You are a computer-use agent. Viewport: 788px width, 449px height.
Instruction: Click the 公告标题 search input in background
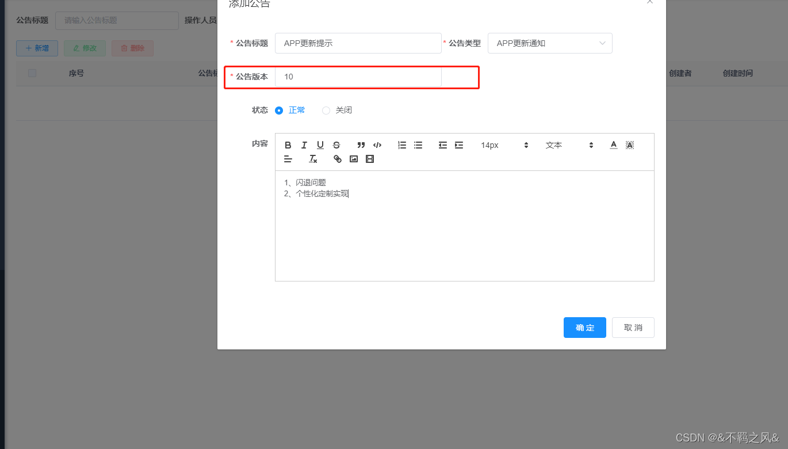(117, 20)
